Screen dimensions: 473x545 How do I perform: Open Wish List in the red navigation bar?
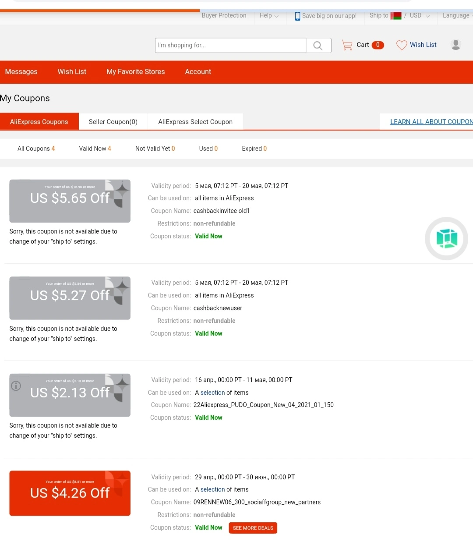(x=72, y=72)
